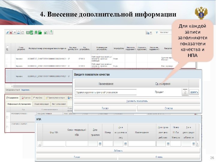Click 'Добавить' button in НПА dialog
This screenshot has height=162, width=216.
coord(118,151)
